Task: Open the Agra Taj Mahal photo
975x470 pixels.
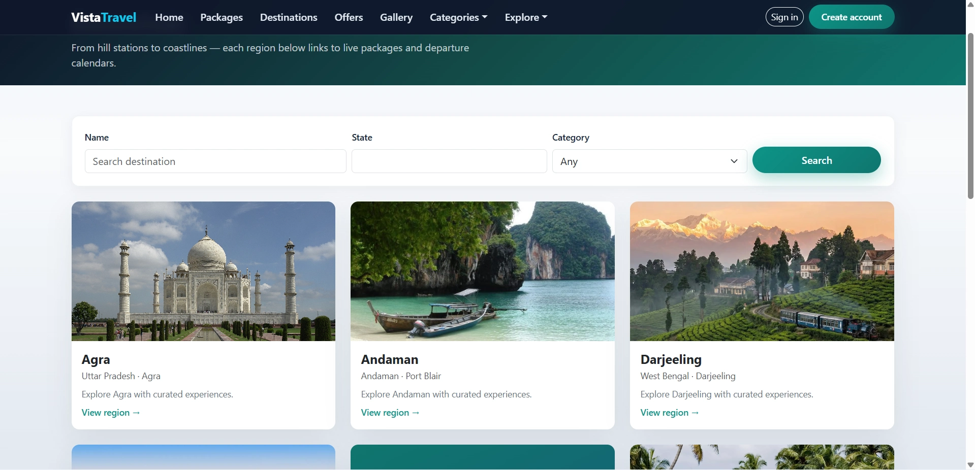Action: 203,271
